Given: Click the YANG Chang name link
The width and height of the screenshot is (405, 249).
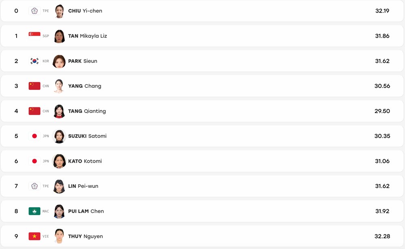Looking at the screenshot, I should pyautogui.click(x=85, y=86).
